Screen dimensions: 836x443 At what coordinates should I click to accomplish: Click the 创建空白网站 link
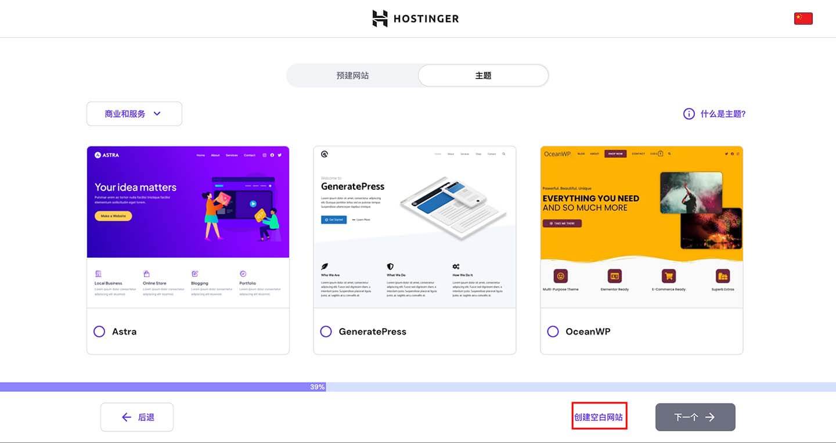[x=599, y=417]
